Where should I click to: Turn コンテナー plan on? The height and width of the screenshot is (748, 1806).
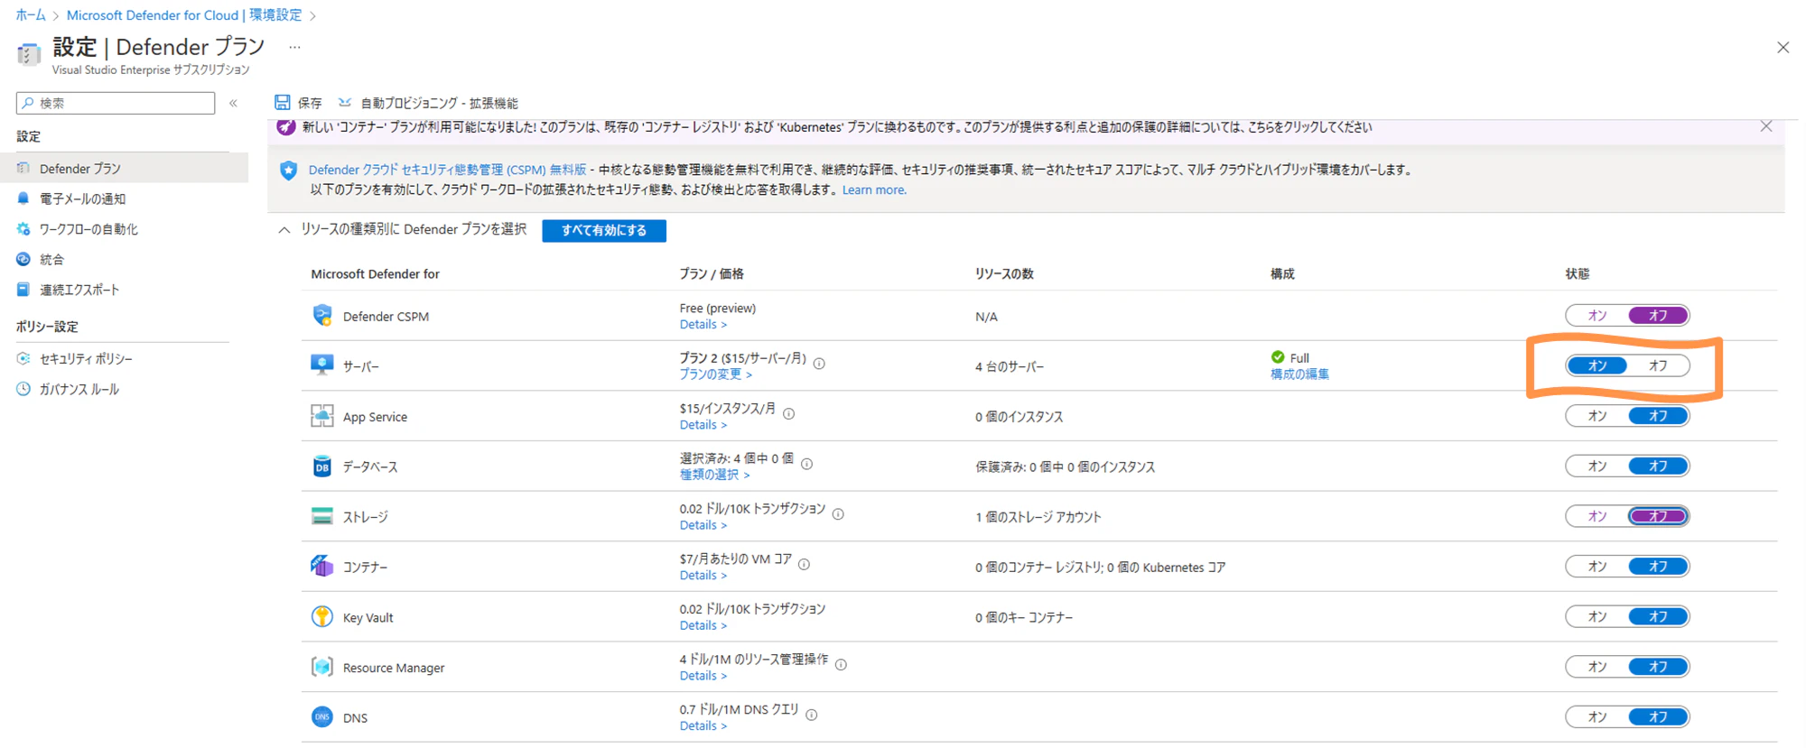click(x=1597, y=567)
